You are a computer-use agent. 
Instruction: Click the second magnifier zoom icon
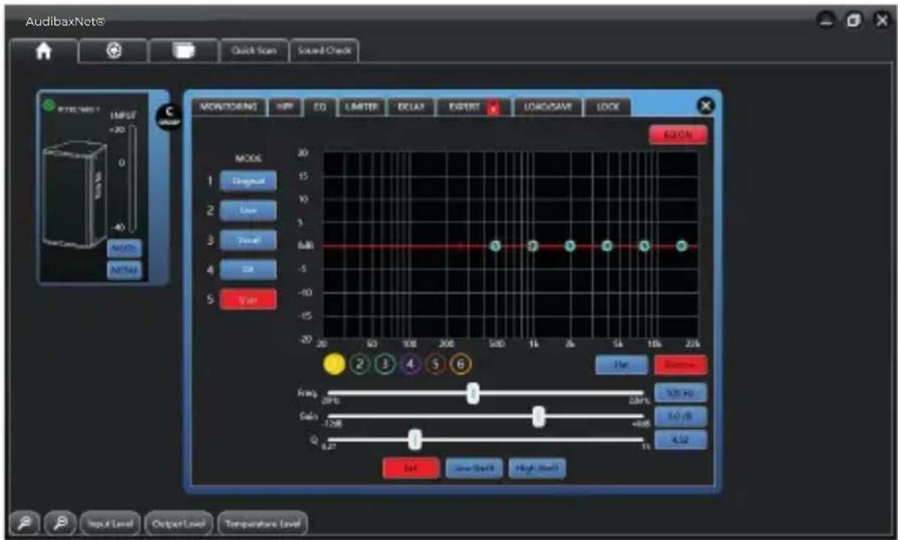(x=59, y=523)
